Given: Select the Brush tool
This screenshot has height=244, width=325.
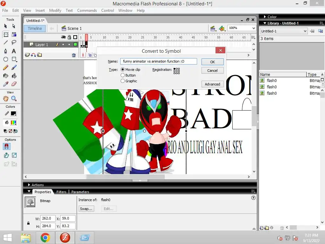Looking at the screenshot, I should 14,67.
